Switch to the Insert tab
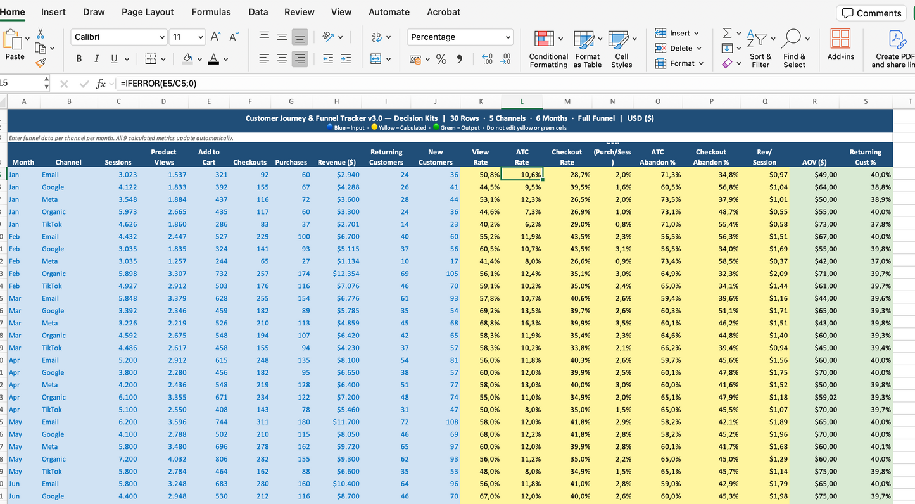Screen dimensions: 915x504 click(x=53, y=12)
